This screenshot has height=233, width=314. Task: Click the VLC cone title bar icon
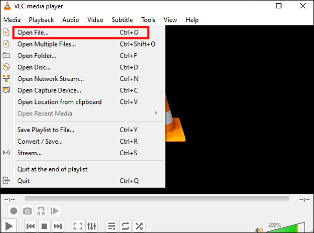pos(7,6)
